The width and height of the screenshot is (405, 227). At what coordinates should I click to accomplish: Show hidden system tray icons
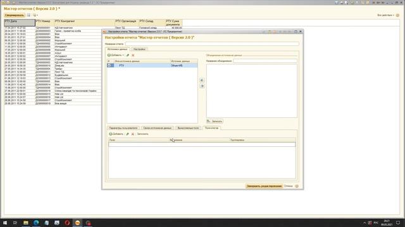(x=364, y=223)
